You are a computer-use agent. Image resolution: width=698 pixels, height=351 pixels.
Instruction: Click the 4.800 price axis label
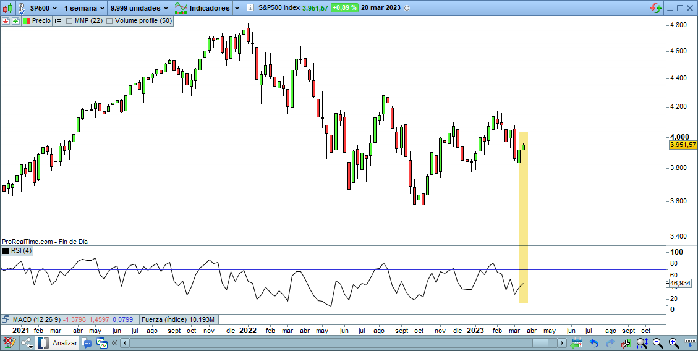[679, 25]
